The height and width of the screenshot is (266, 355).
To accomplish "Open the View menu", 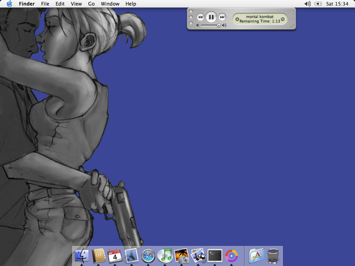I will (x=76, y=4).
